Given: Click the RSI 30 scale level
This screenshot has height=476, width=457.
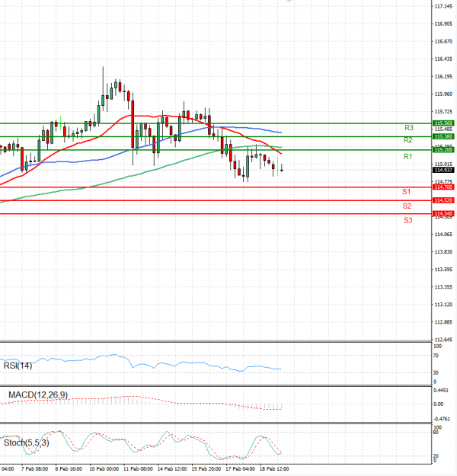Looking at the screenshot, I should [x=436, y=372].
